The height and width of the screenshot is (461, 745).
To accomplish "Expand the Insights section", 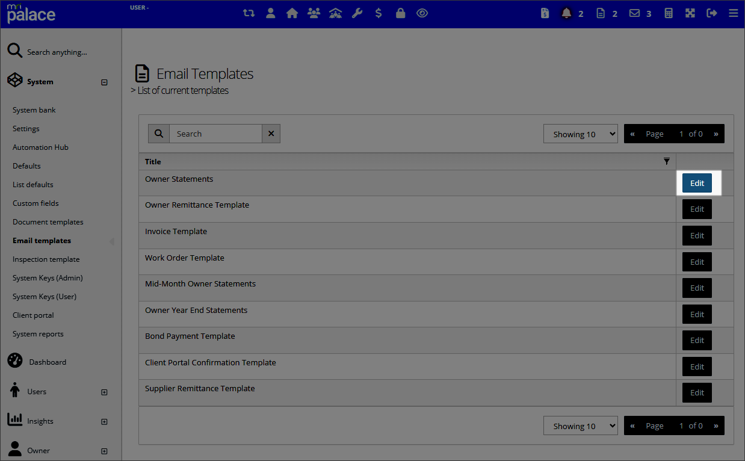I will point(104,422).
